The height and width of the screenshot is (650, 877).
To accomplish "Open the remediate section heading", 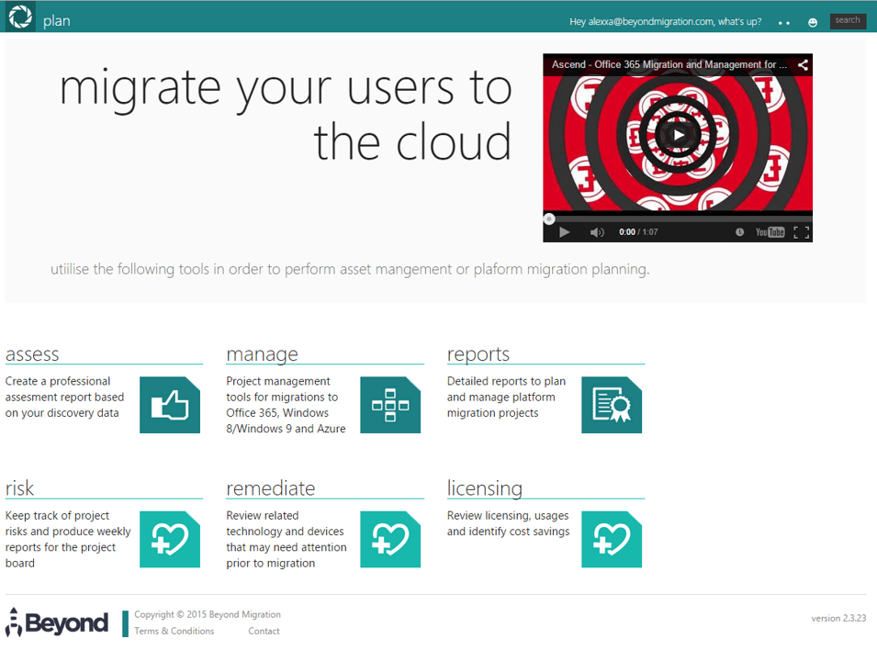I will pyautogui.click(x=271, y=488).
